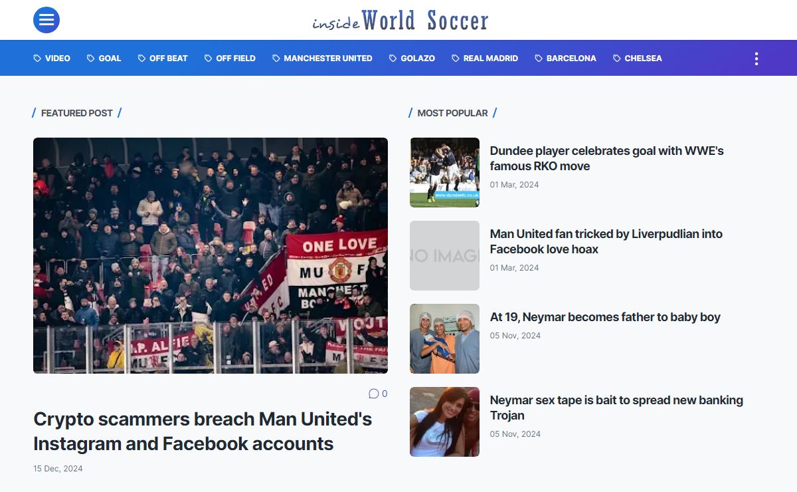Image resolution: width=797 pixels, height=492 pixels.
Task: Open the Dundee player celebration thumbnail
Action: pyautogui.click(x=444, y=173)
